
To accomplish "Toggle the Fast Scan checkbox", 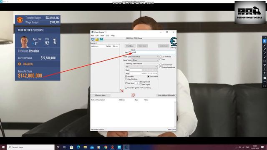I will coord(126,83).
